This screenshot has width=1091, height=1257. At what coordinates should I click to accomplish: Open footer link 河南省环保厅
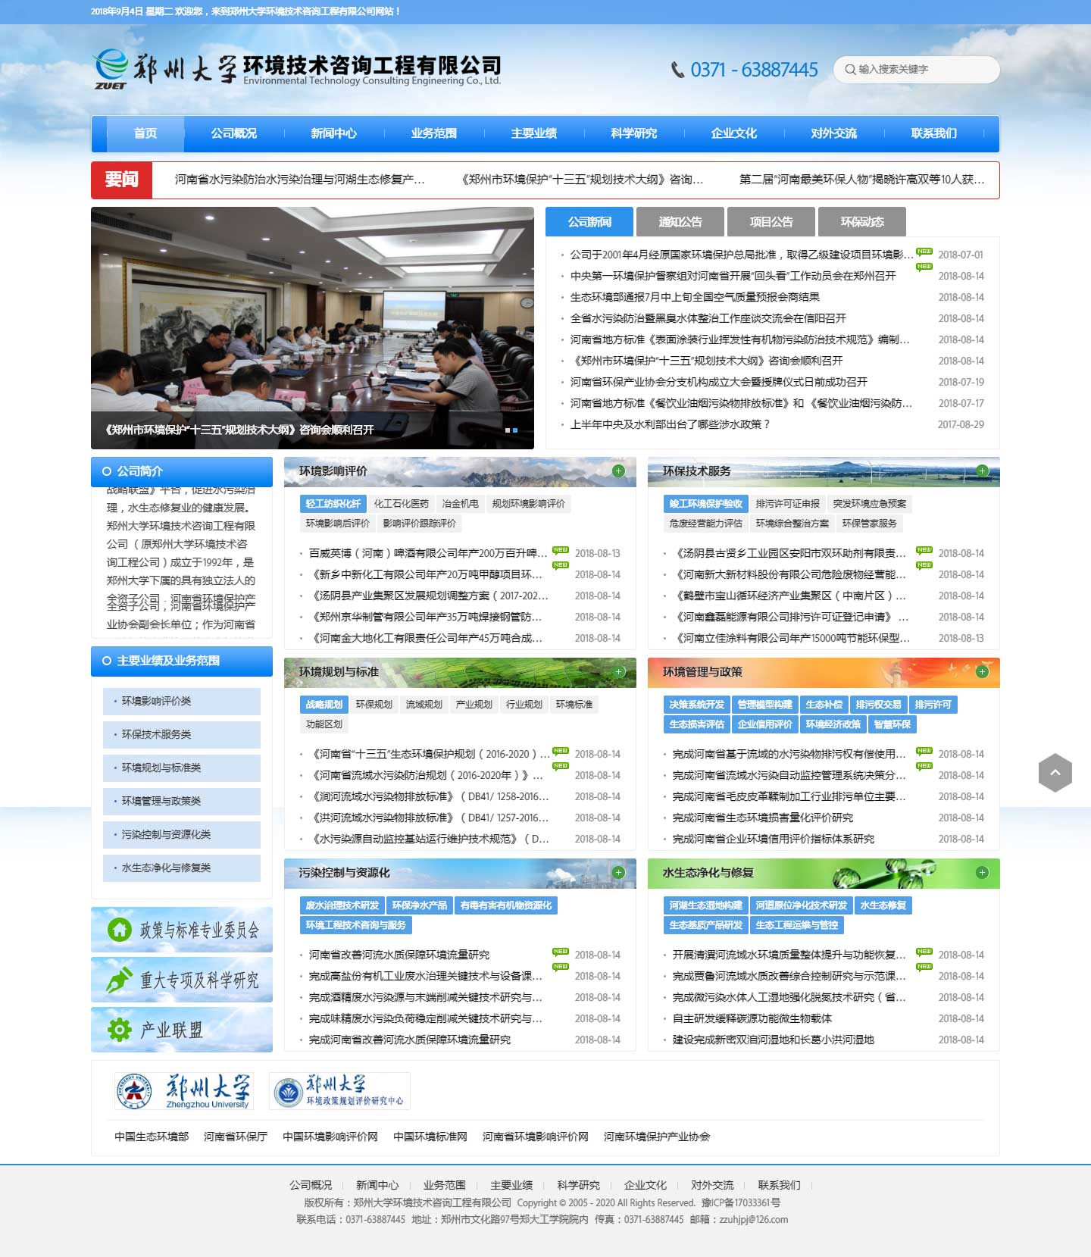coord(236,1137)
